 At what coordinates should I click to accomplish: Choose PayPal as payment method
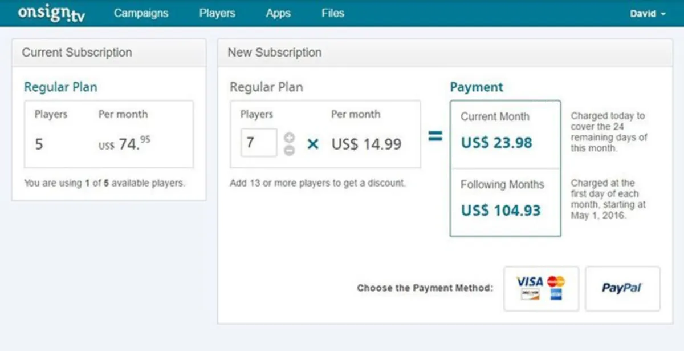click(x=622, y=288)
